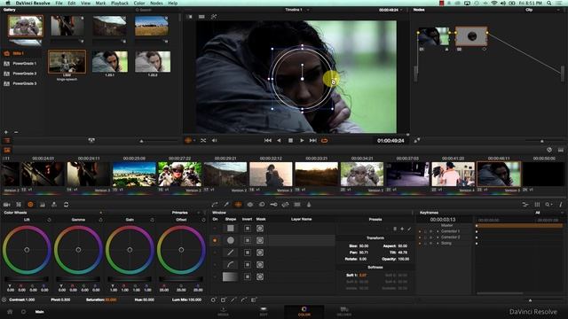This screenshot has height=319, width=568.
Task: Add a new gradient window
Action: tap(254, 300)
